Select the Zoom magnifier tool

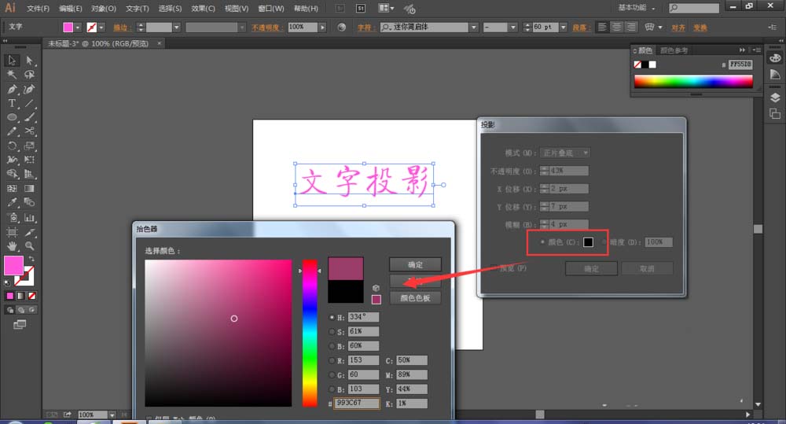[x=29, y=246]
